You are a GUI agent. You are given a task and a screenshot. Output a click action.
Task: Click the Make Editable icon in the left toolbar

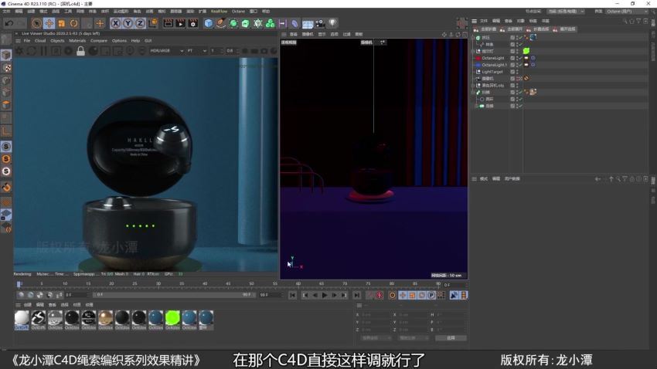tap(6, 39)
